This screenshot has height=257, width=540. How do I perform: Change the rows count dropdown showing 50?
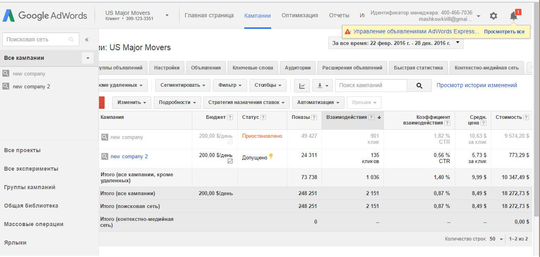(x=497, y=239)
